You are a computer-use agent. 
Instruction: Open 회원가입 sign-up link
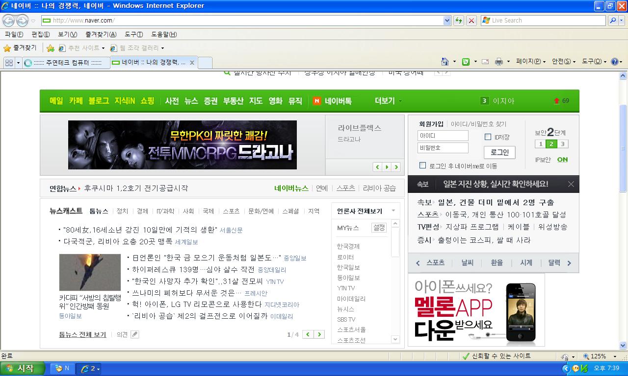coord(431,124)
